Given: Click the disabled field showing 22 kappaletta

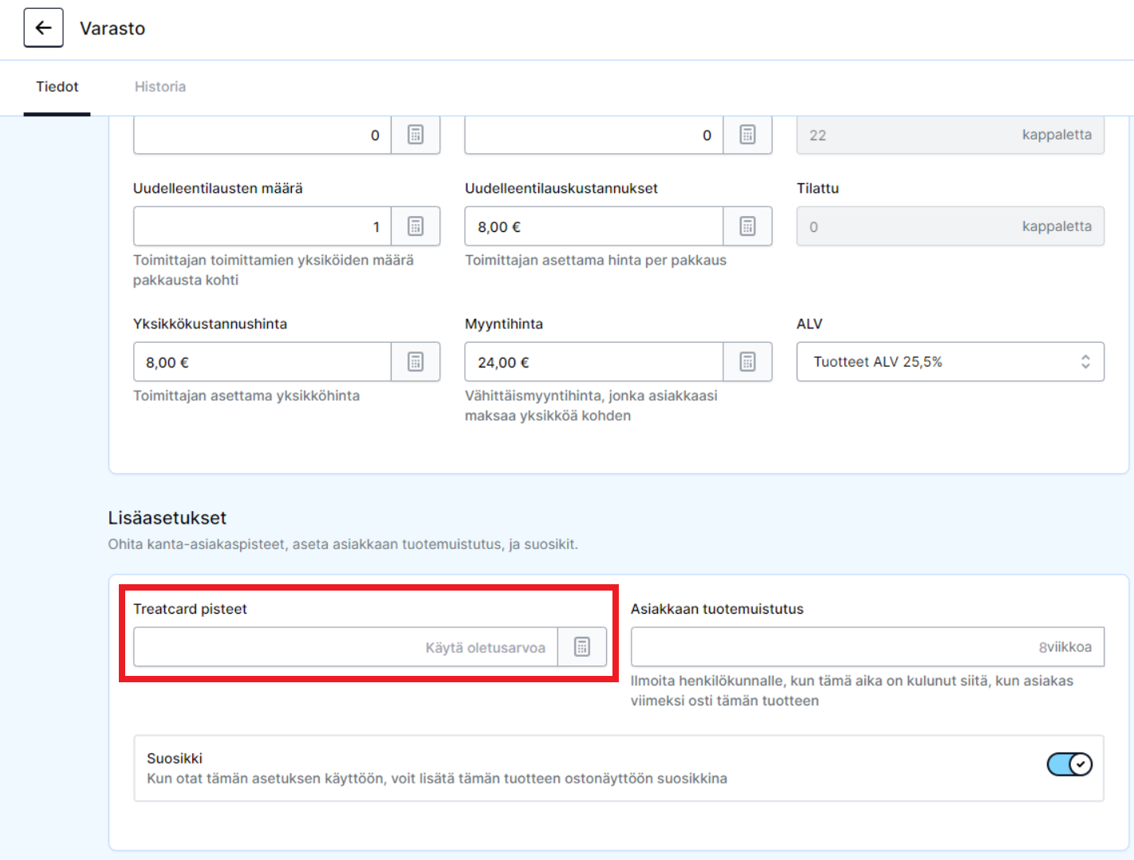Looking at the screenshot, I should tap(950, 135).
